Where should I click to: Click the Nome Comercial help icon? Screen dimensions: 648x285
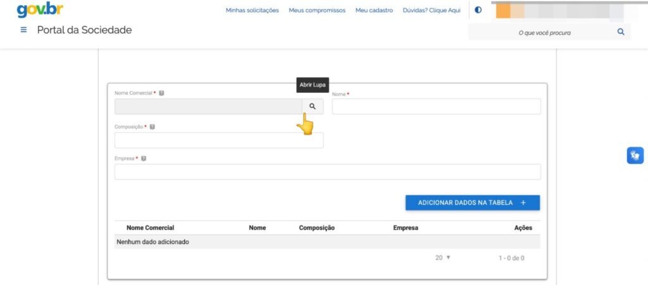pos(162,93)
